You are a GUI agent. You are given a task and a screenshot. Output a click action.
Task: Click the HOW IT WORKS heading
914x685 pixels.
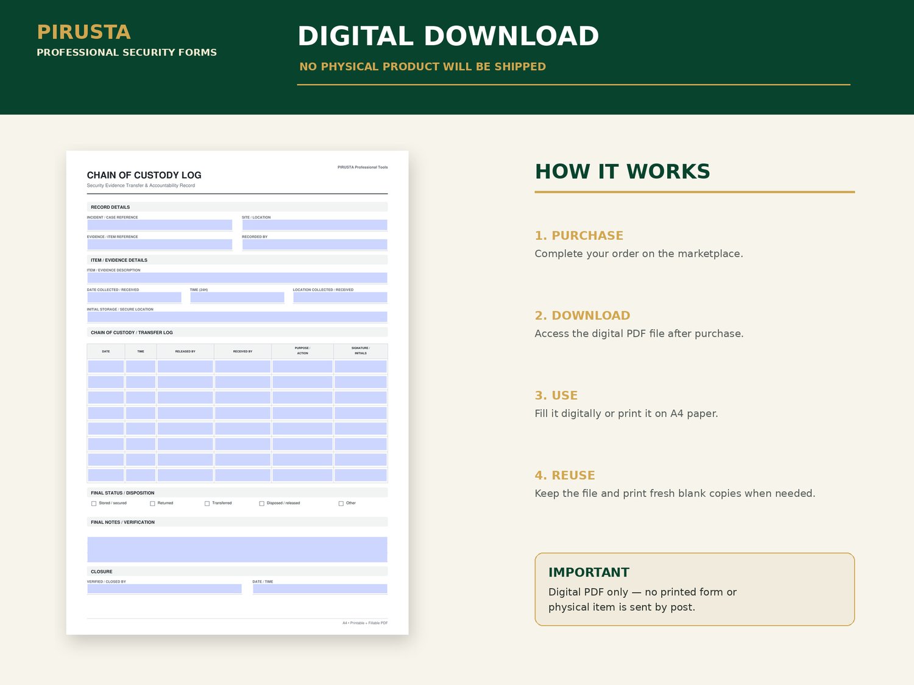pos(622,171)
